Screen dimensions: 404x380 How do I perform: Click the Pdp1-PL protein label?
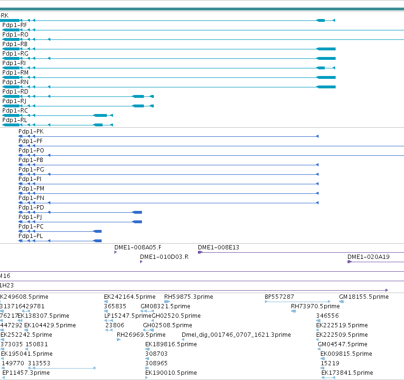coord(31,236)
